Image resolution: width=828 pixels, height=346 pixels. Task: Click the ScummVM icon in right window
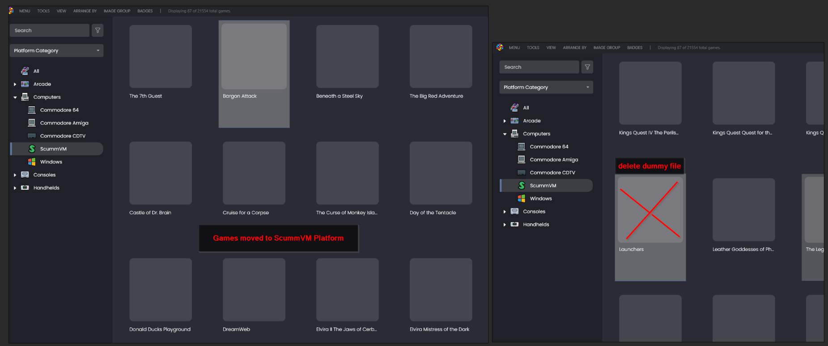point(522,185)
